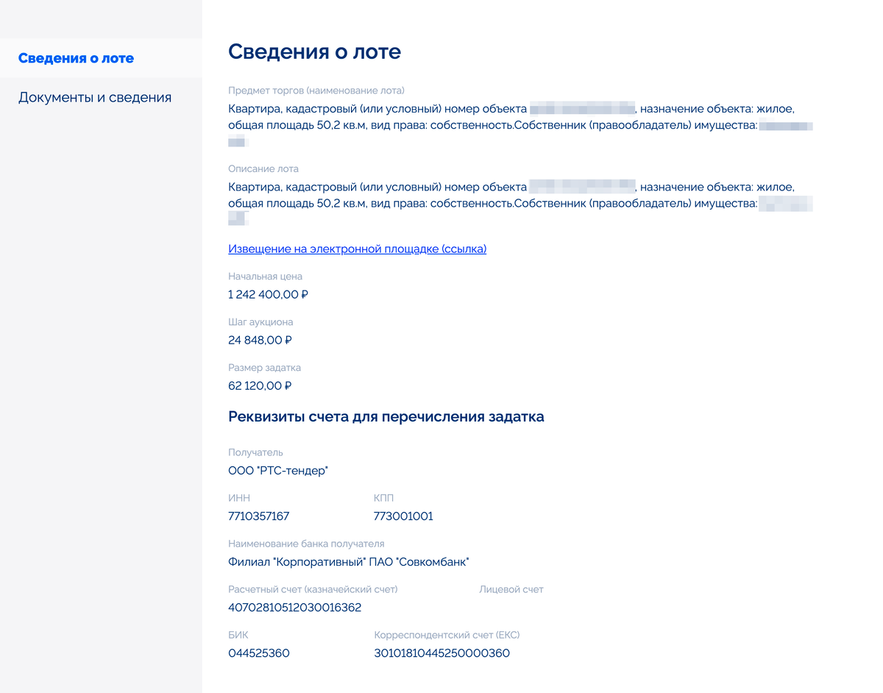Click the Лицевой счет label
This screenshot has width=883, height=693.
pos(511,589)
